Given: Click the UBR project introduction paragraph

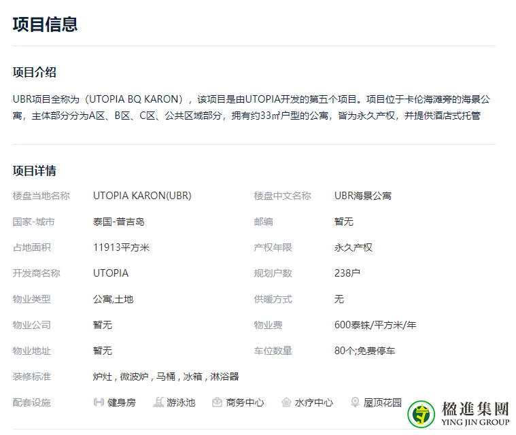Looking at the screenshot, I should (252, 107).
